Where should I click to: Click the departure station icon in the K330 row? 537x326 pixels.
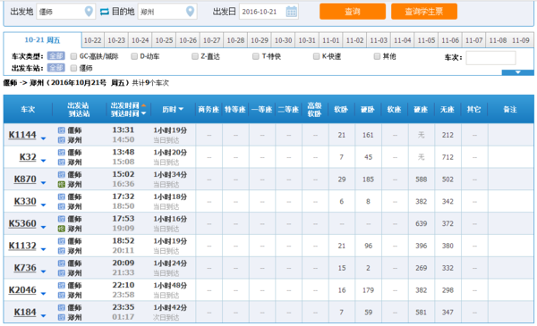61,196
